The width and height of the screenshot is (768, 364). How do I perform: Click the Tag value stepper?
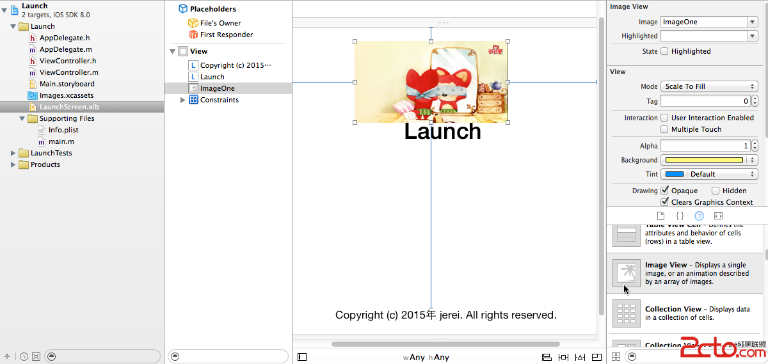pyautogui.click(x=755, y=101)
